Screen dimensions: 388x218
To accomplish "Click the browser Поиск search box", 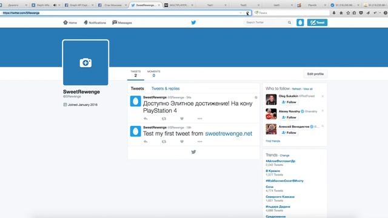I will [x=292, y=13].
